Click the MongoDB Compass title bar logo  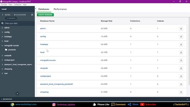click(x=1, y=1)
